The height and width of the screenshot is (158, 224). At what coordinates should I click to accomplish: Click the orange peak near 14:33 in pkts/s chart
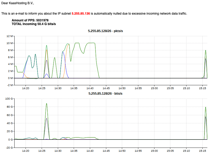pyautogui.click(x=69, y=44)
